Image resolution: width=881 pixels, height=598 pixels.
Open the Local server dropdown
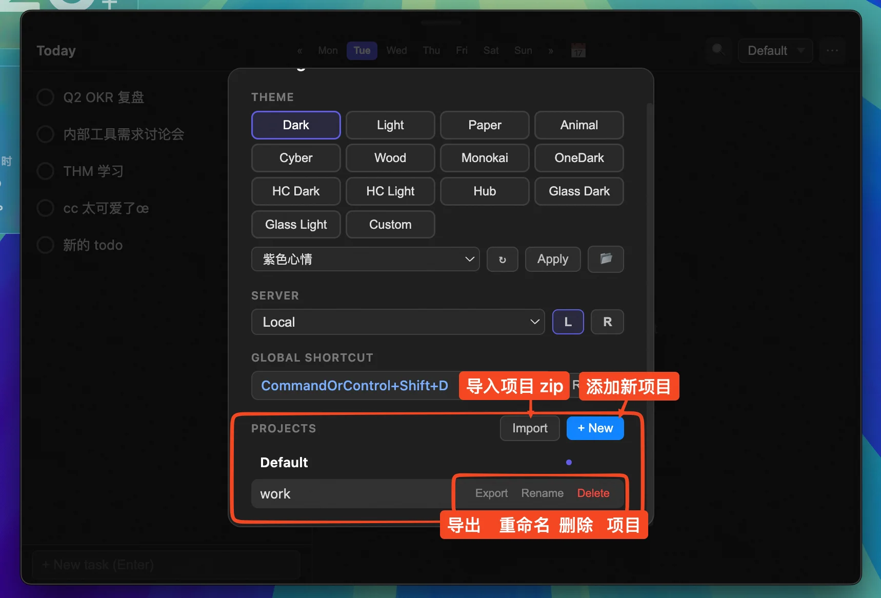tap(398, 322)
